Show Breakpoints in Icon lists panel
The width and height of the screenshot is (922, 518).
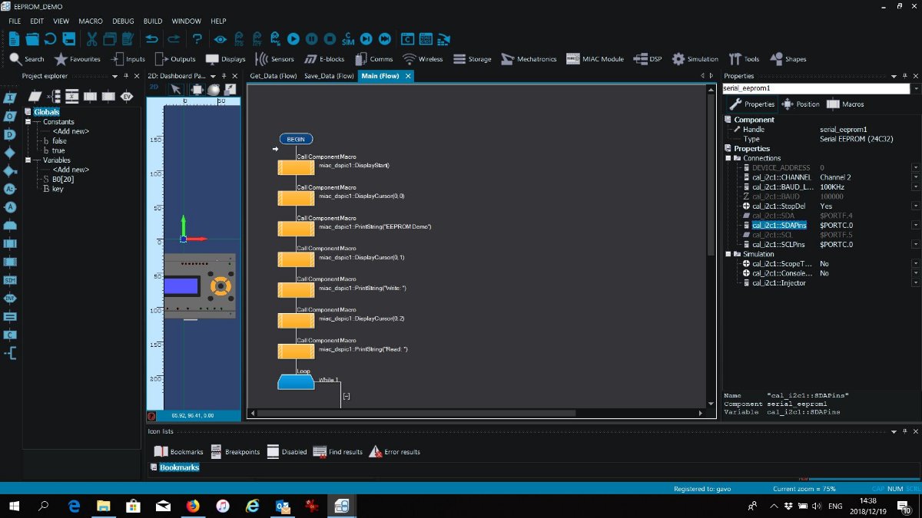click(235, 452)
